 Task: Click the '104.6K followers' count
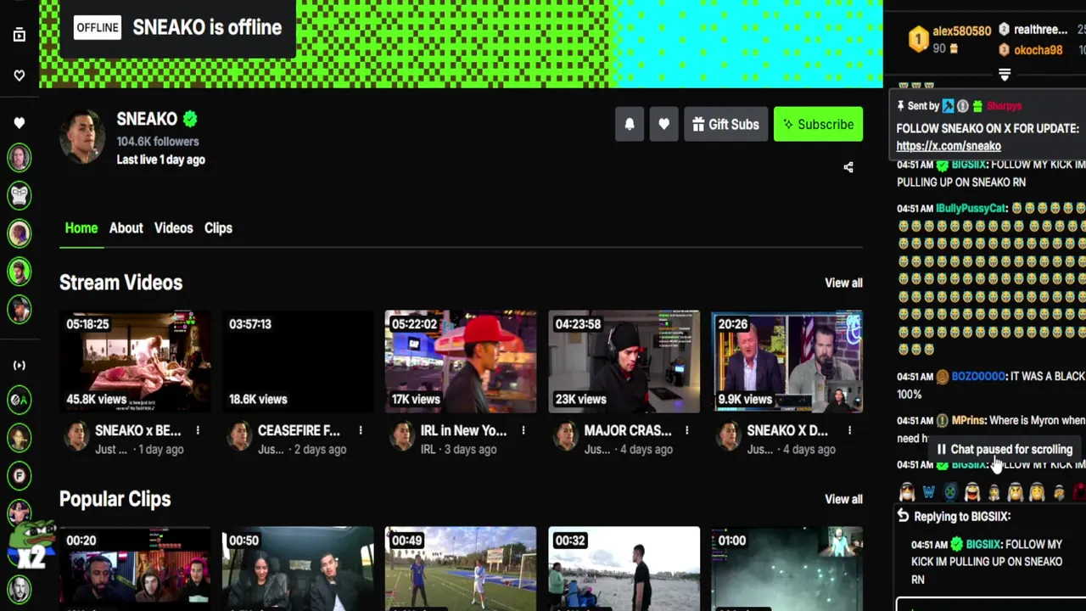pos(158,142)
